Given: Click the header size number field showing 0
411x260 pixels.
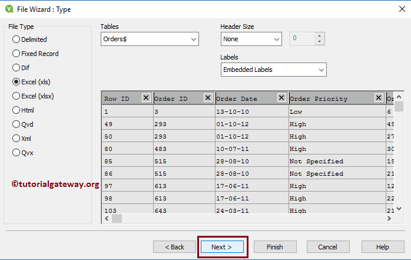Looking at the screenshot, I should 302,38.
